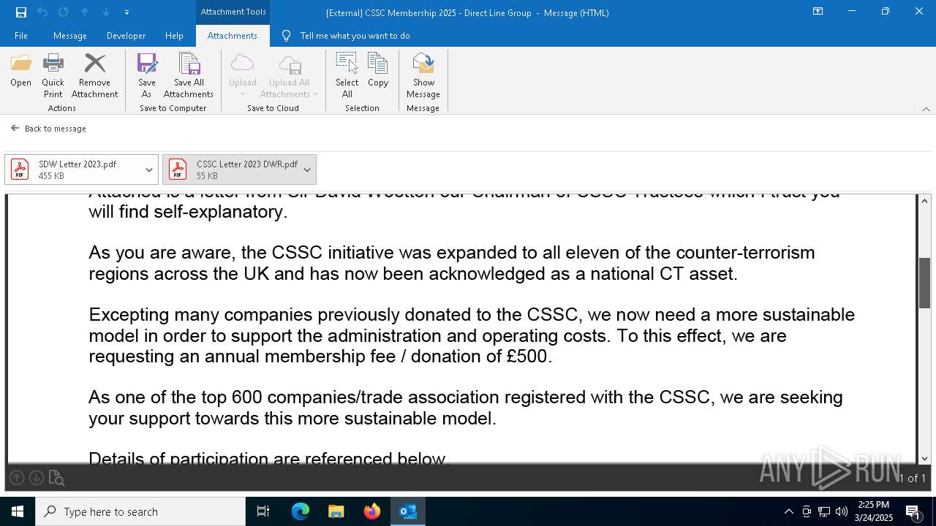The image size is (936, 526).
Task: Collapse the ribbon chevron
Action: [x=926, y=109]
